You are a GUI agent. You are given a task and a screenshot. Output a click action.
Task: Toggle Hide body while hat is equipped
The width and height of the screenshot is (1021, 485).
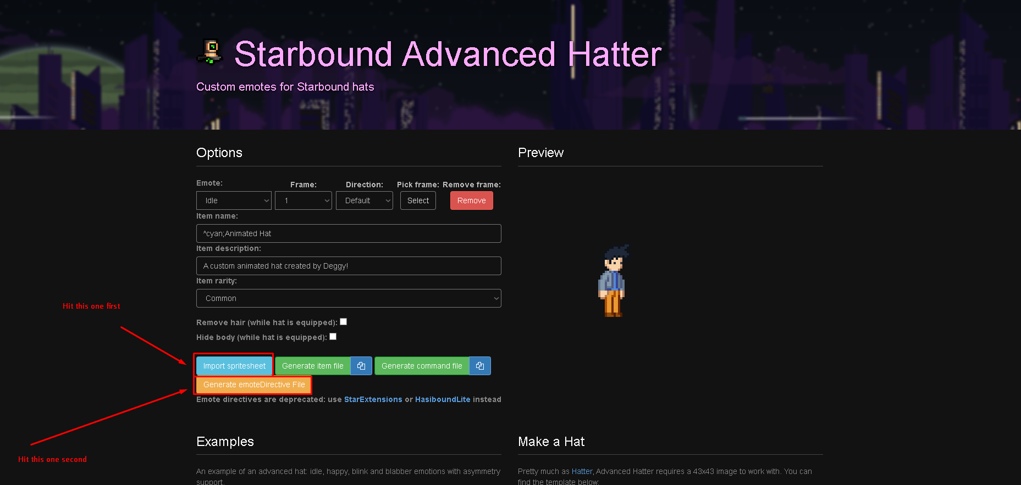[x=333, y=337]
